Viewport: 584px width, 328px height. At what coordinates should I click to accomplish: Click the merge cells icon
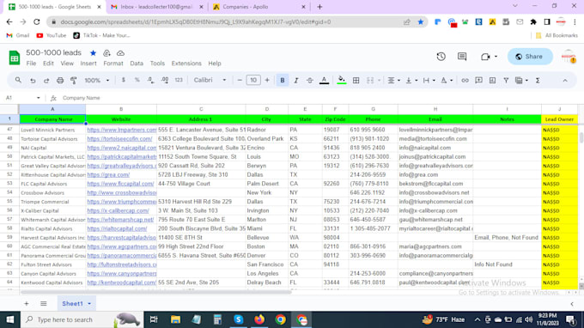(x=370, y=80)
